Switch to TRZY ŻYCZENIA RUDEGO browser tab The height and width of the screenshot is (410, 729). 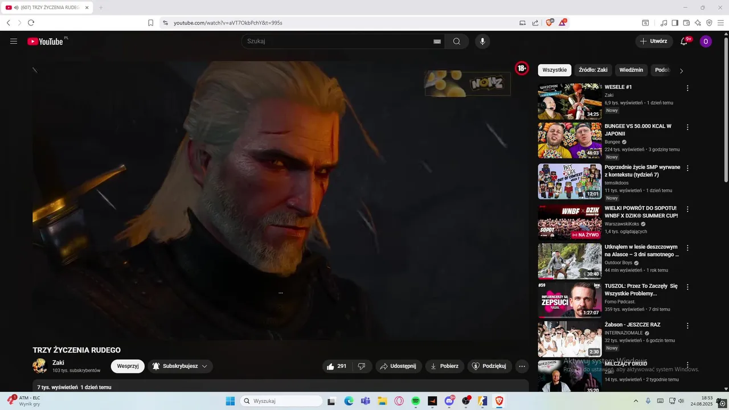(x=47, y=7)
